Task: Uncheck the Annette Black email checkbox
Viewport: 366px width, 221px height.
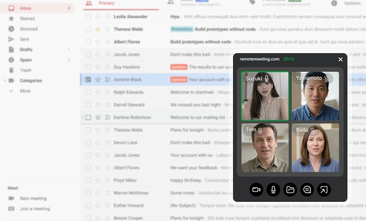Action: (88, 80)
